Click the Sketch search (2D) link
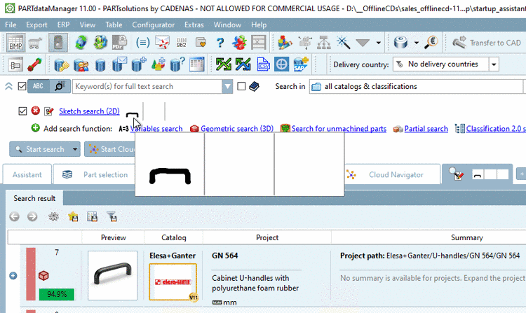Image resolution: width=526 pixels, height=313 pixels. pyautogui.click(x=89, y=111)
